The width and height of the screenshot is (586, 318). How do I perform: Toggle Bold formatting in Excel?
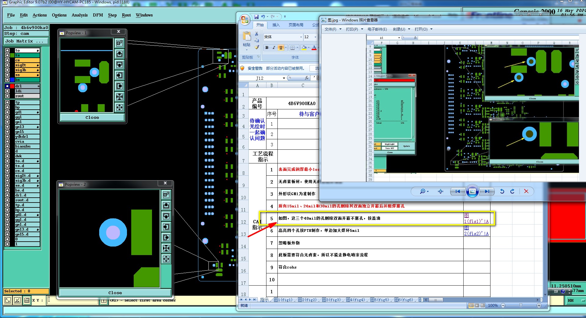point(267,48)
